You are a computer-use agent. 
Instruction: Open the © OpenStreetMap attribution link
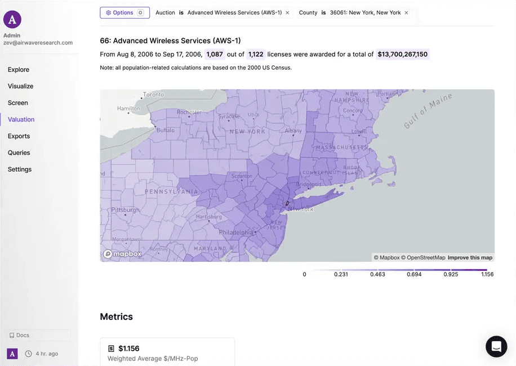coord(423,257)
